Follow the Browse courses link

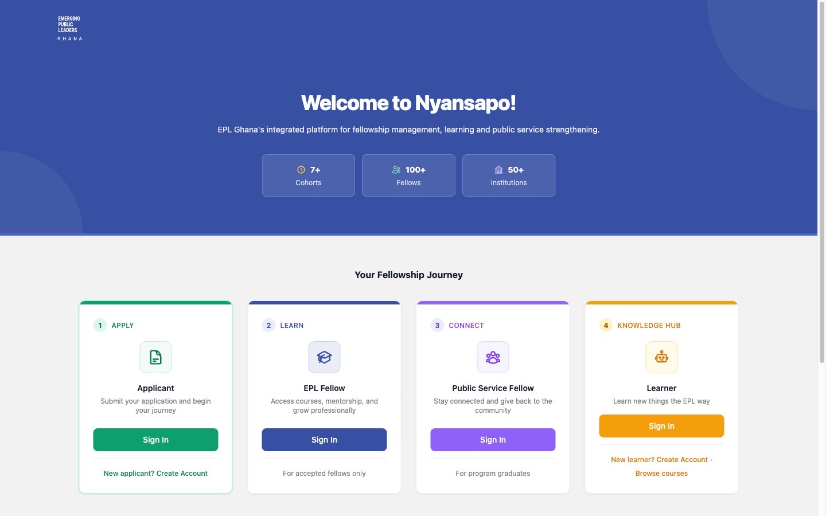661,474
